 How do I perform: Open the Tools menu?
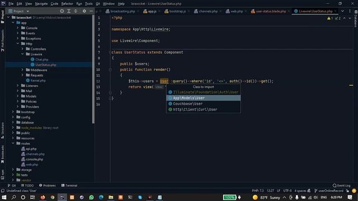click(88, 4)
